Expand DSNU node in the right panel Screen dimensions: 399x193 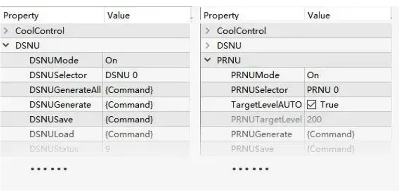207,46
